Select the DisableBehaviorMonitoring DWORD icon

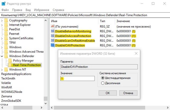tap(53, 31)
